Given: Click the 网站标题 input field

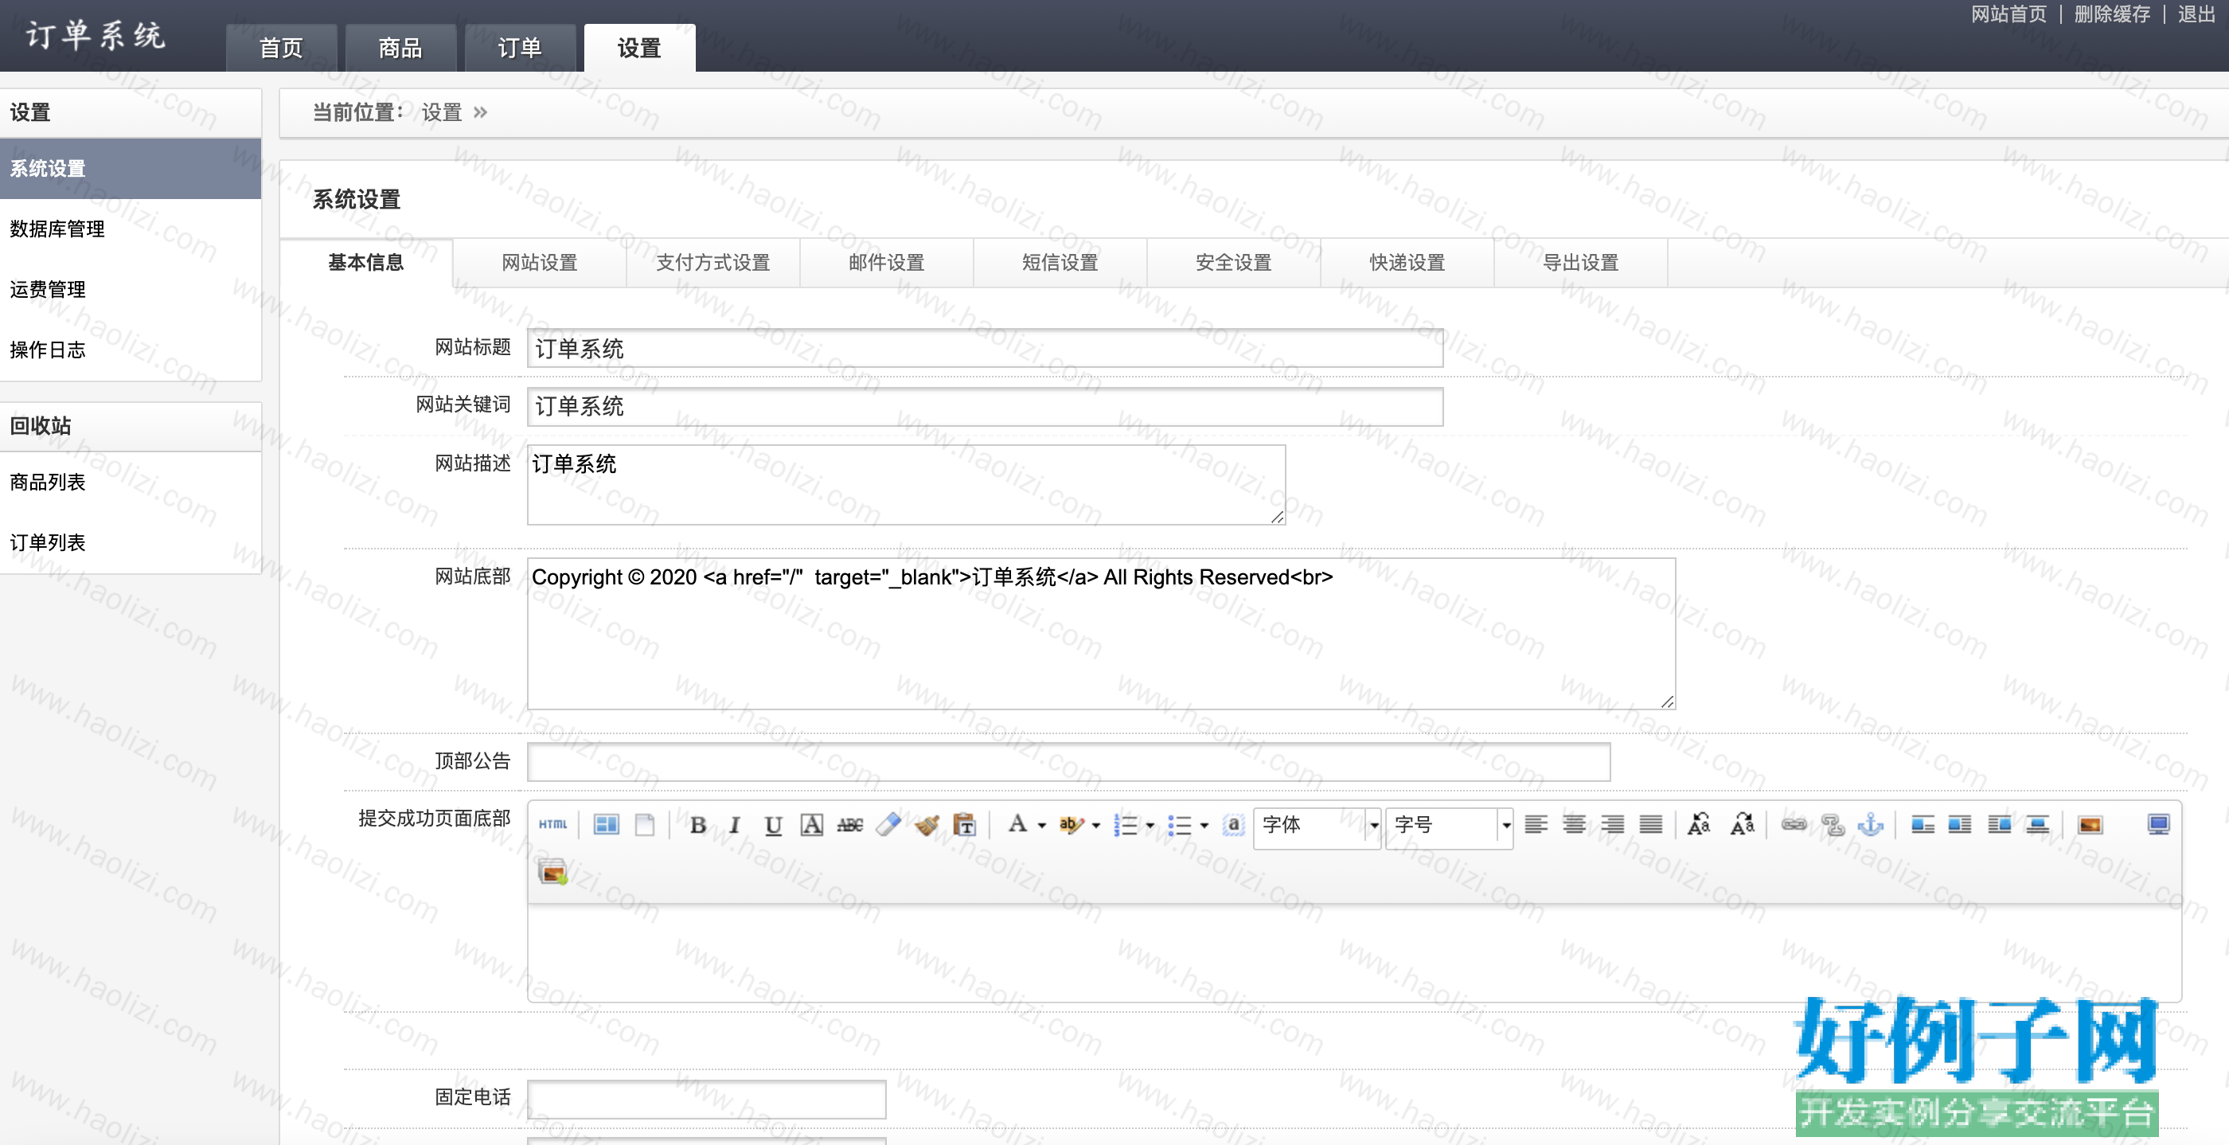Looking at the screenshot, I should 986,349.
